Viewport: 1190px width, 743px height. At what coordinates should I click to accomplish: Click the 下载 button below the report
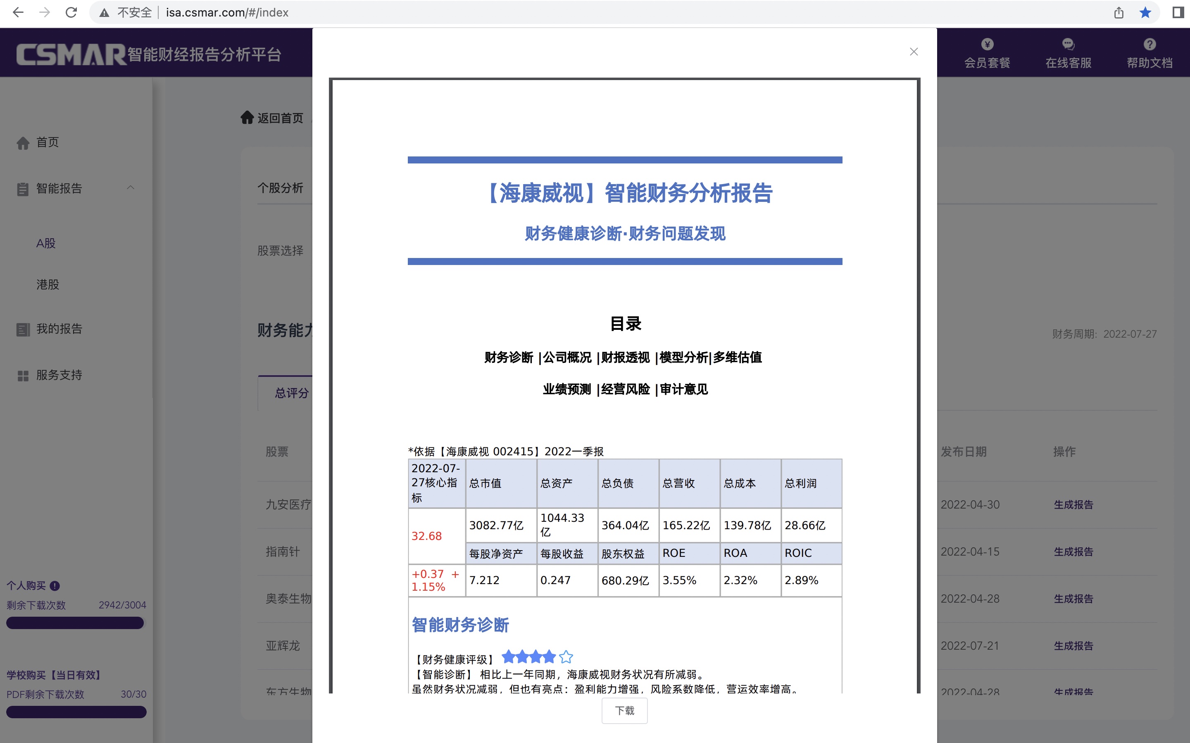(x=624, y=710)
